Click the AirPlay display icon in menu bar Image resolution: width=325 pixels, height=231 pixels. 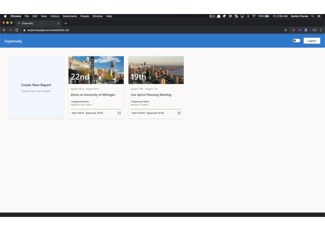click(x=242, y=16)
